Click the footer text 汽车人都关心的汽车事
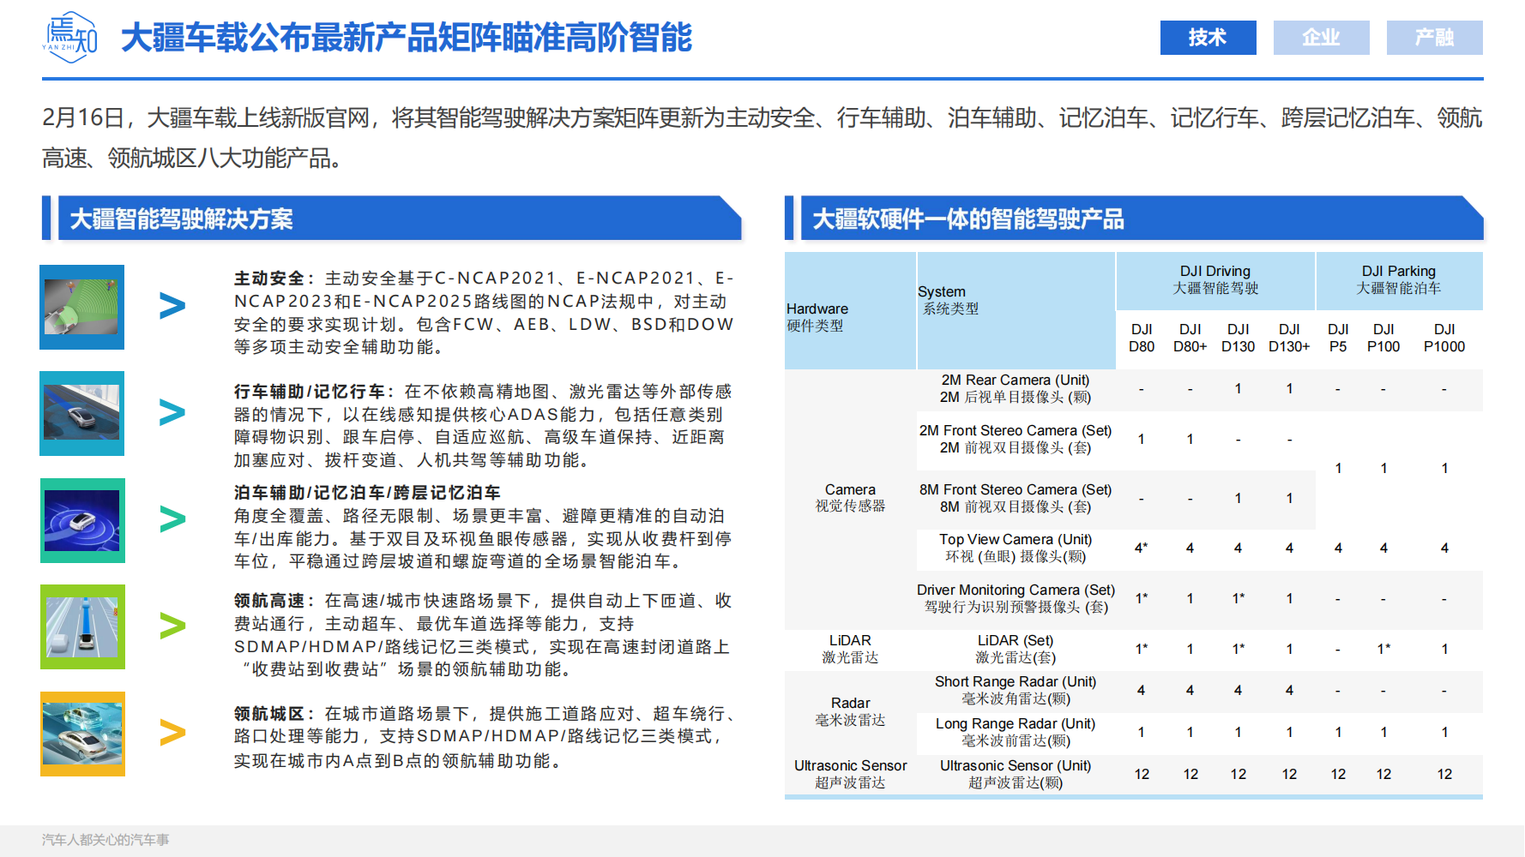The width and height of the screenshot is (1525, 857). (105, 840)
